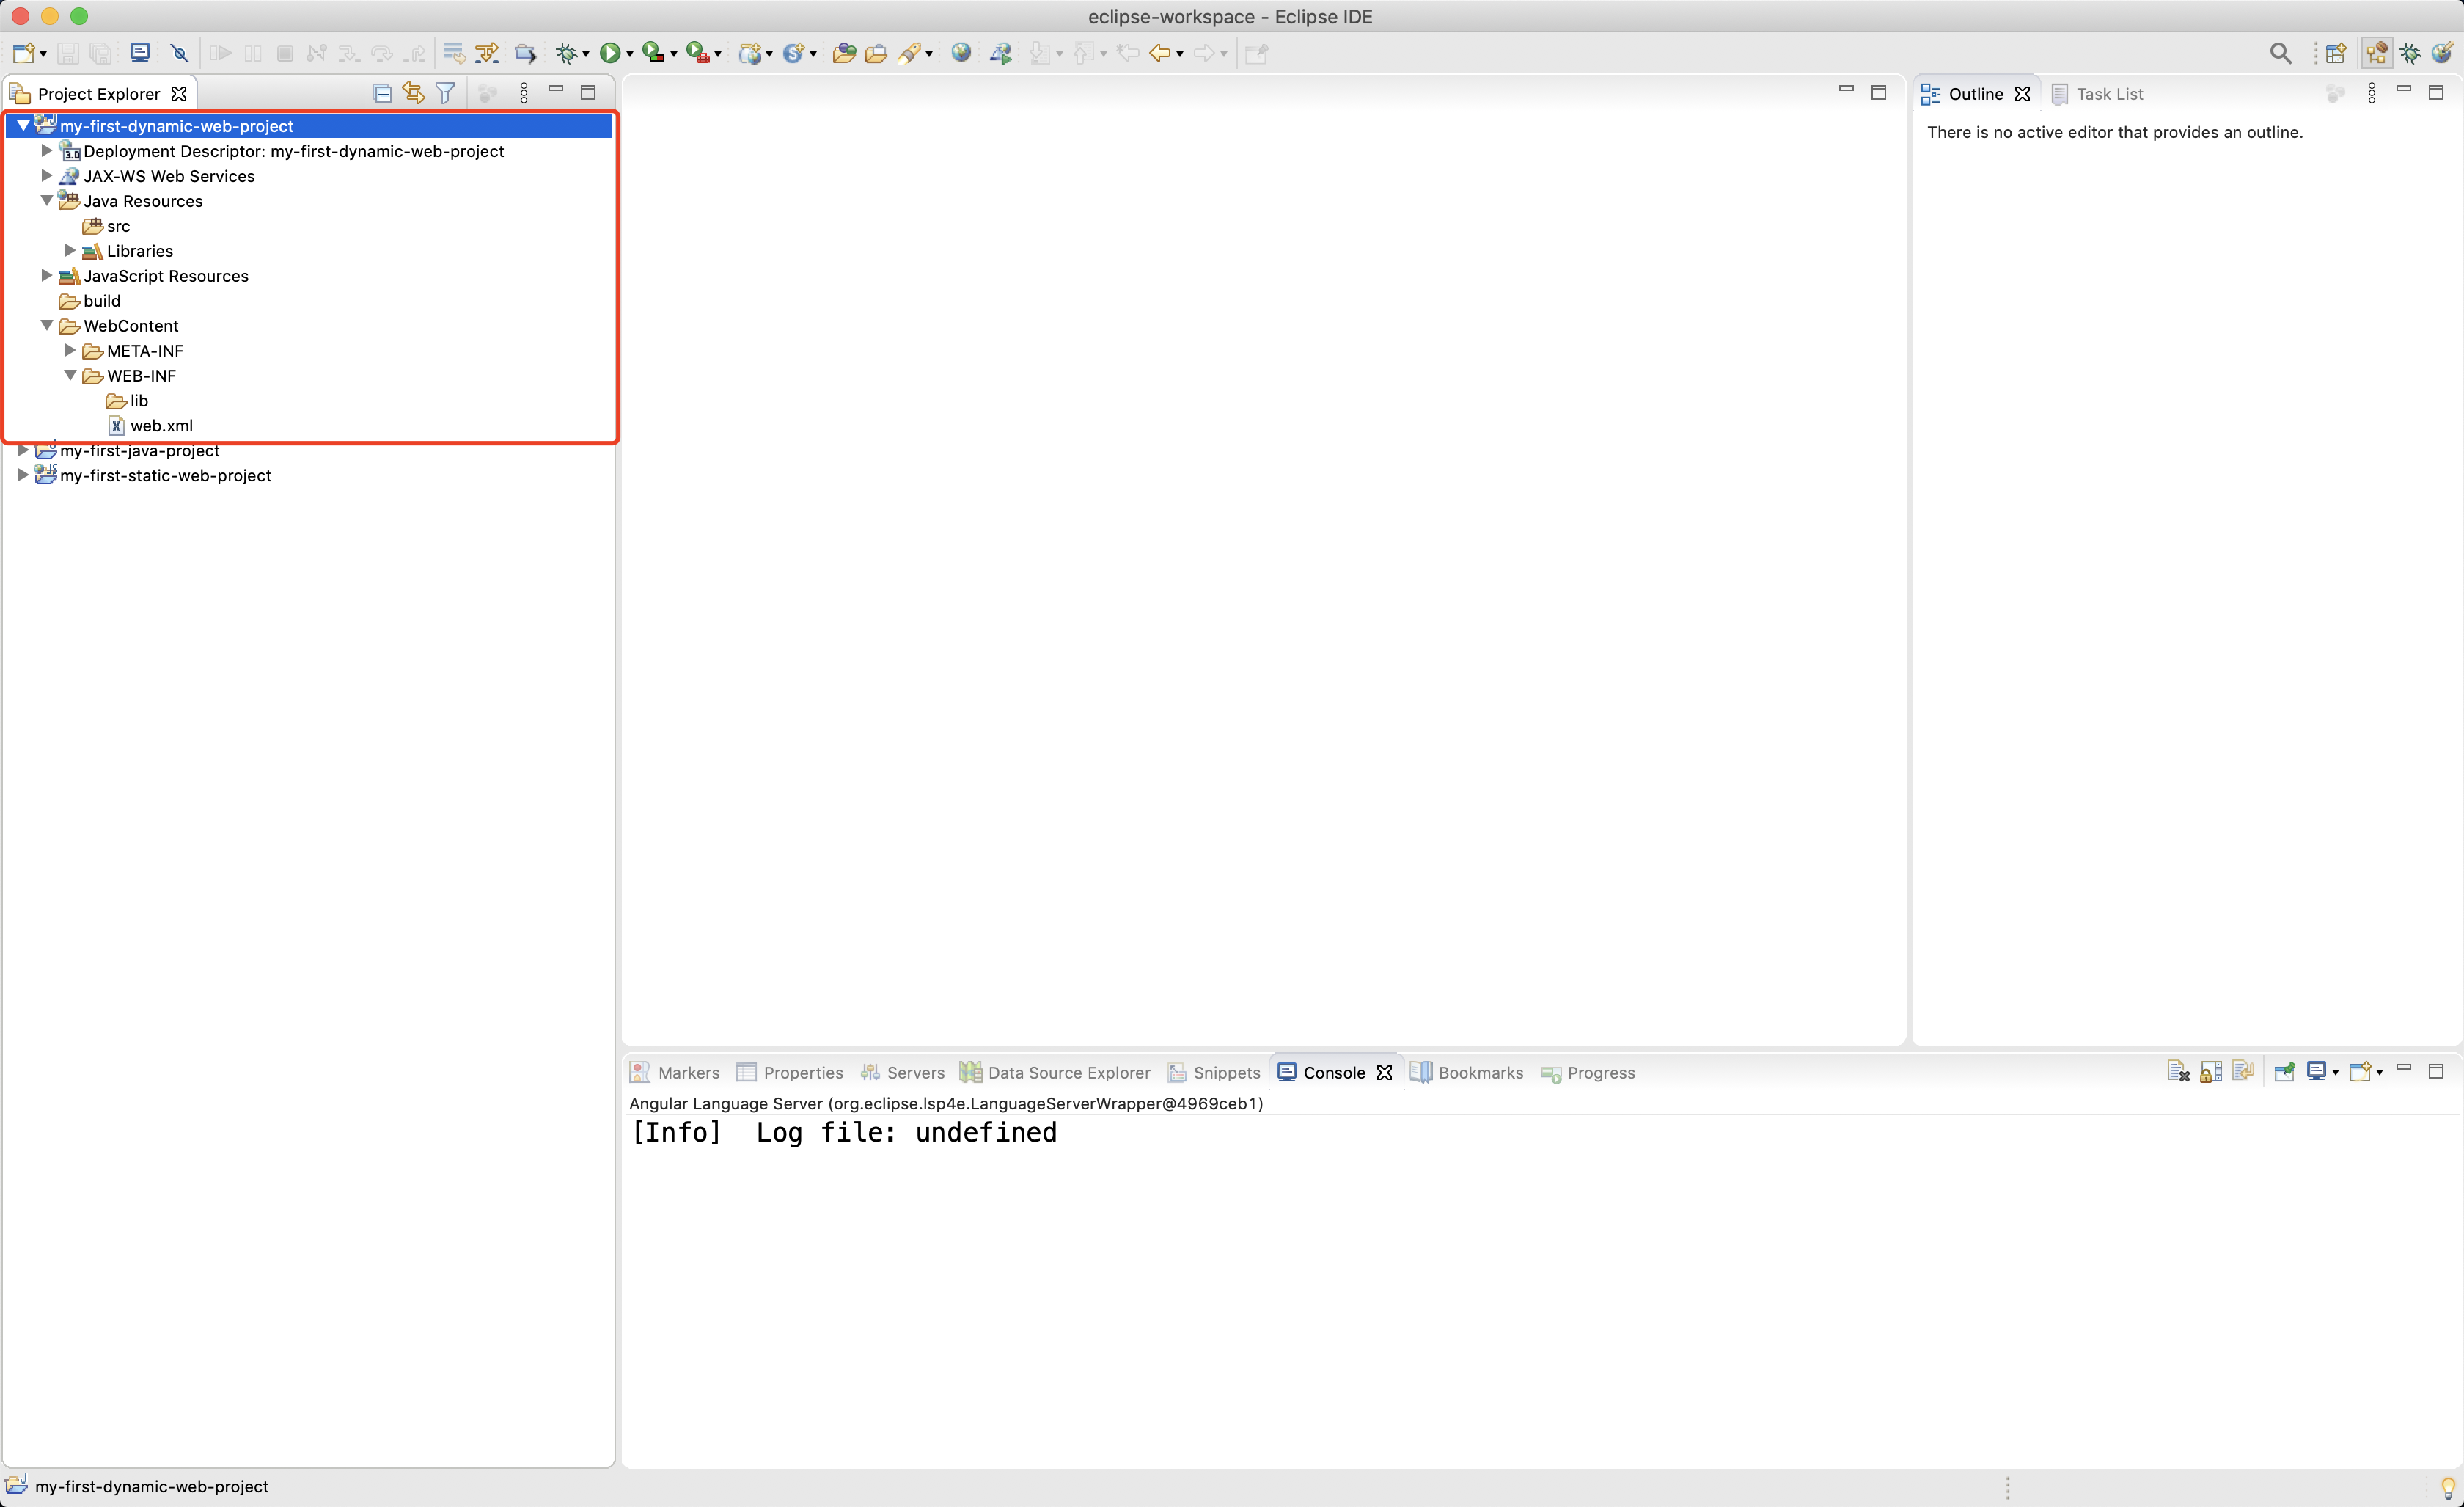Switch to the Properties tab
This screenshot has height=1507, width=2464.
790,1072
